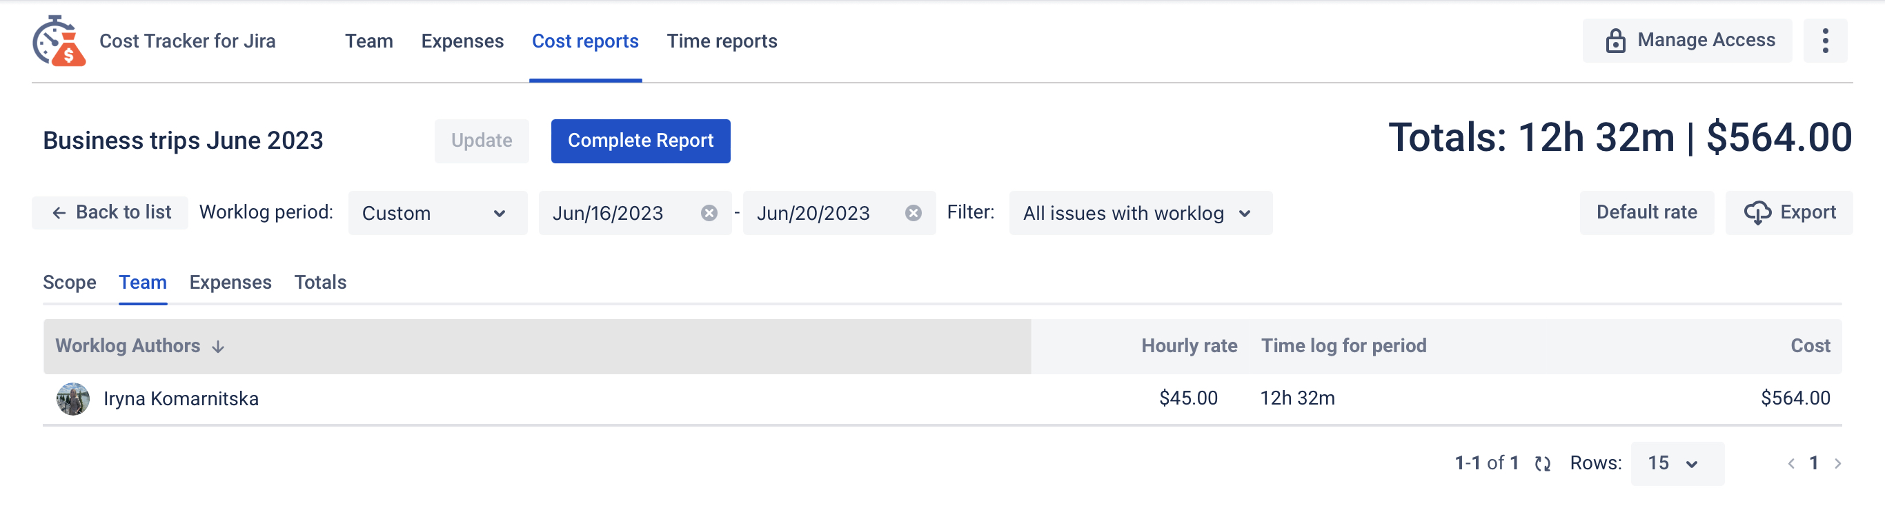The width and height of the screenshot is (1885, 510).
Task: View the Totals report sub-tab
Action: [321, 283]
